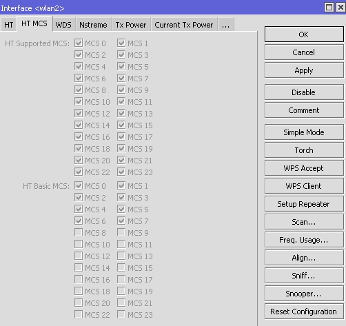
Task: Apply the interface settings
Action: (304, 70)
